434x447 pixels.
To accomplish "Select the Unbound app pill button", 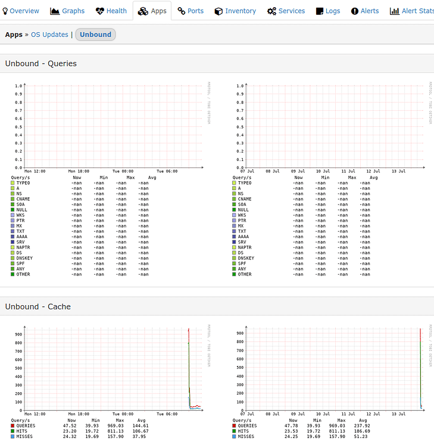I will point(95,35).
